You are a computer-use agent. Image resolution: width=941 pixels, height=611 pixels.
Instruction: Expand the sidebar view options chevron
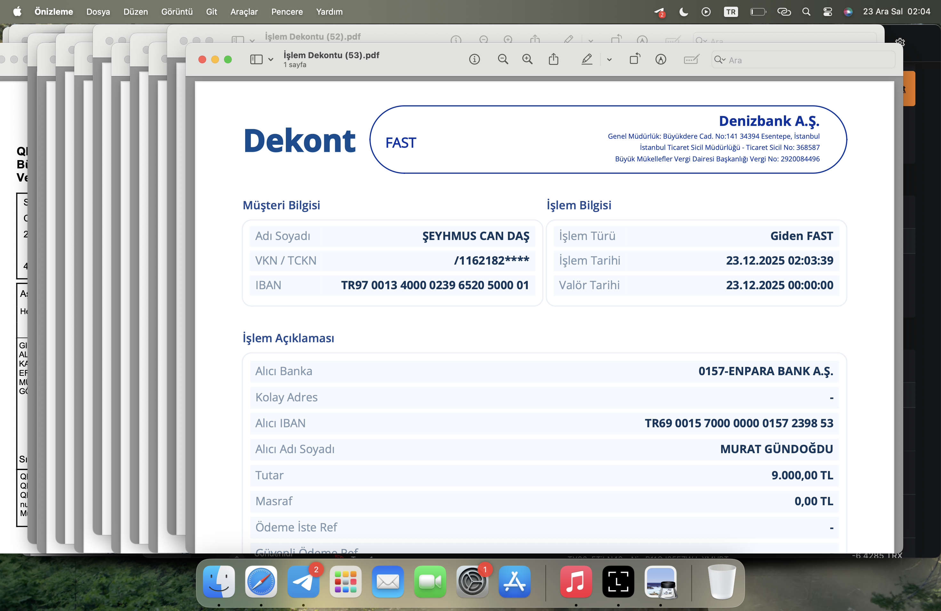tap(271, 60)
